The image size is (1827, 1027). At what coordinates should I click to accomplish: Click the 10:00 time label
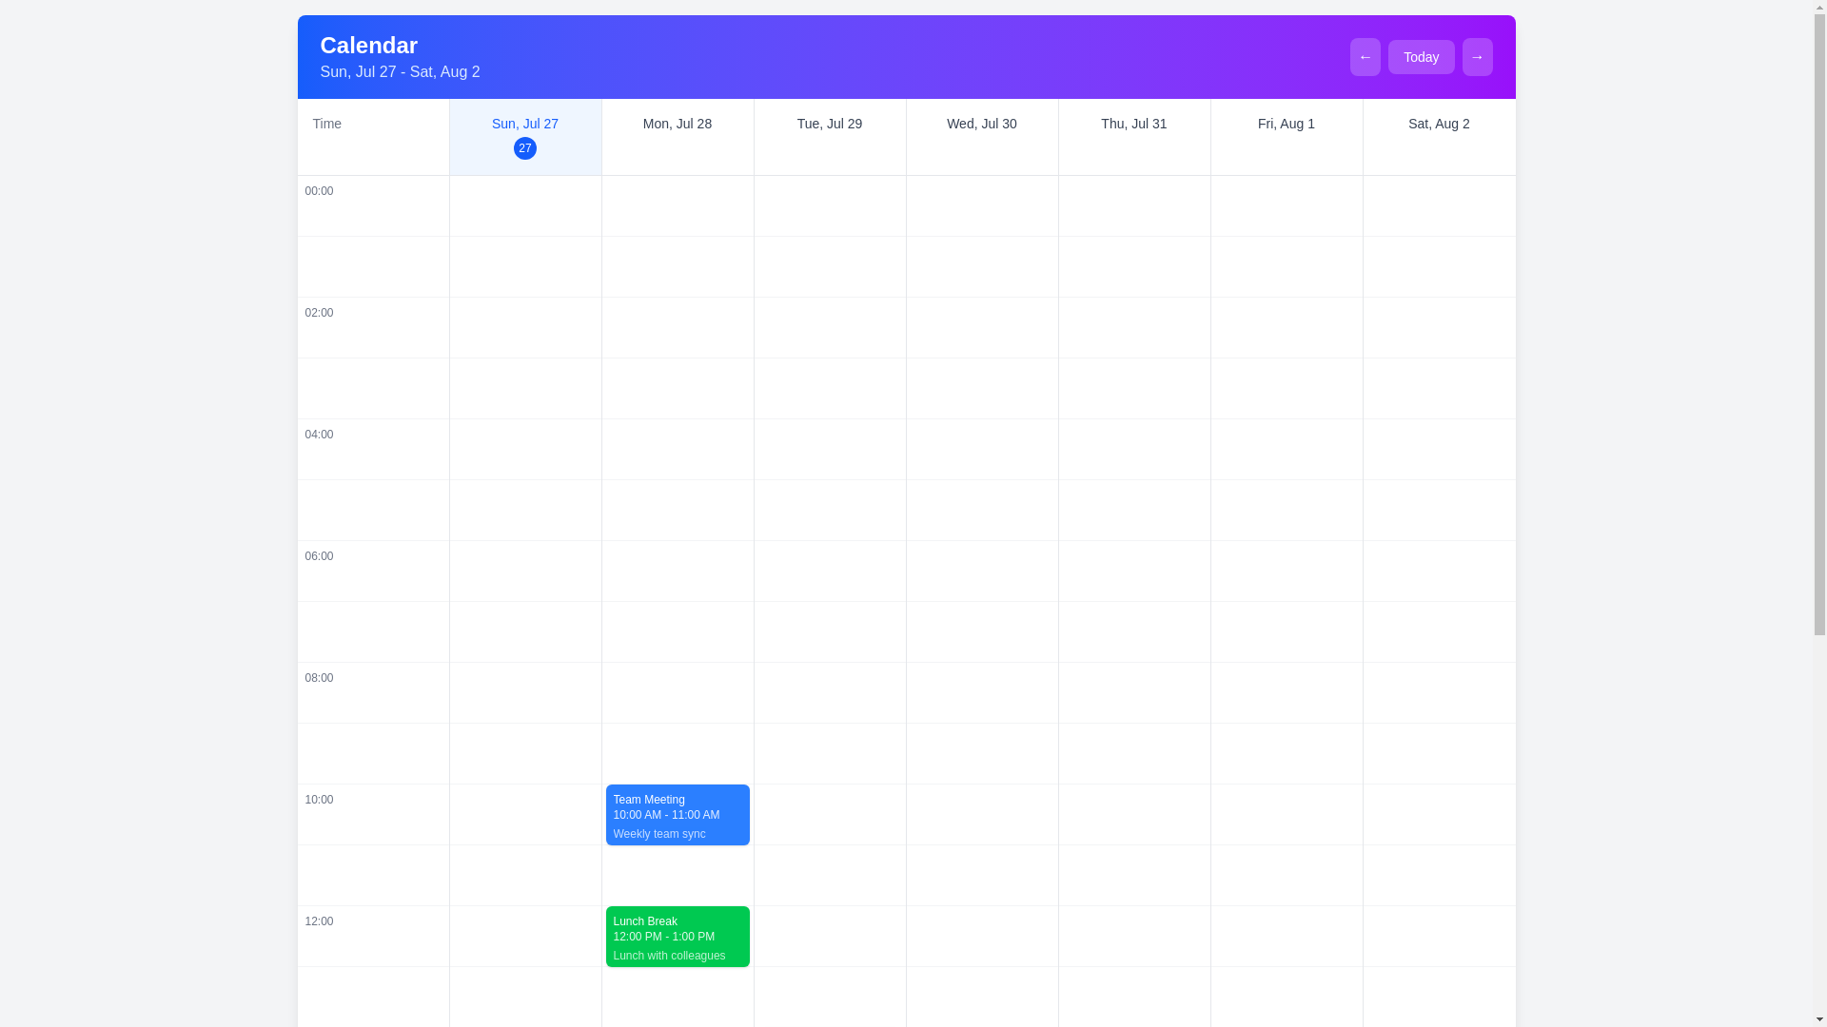click(319, 800)
